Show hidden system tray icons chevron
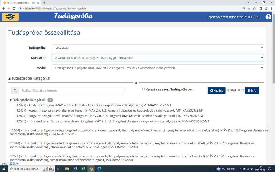Screen dimensions: 275x172 (240, 169)
